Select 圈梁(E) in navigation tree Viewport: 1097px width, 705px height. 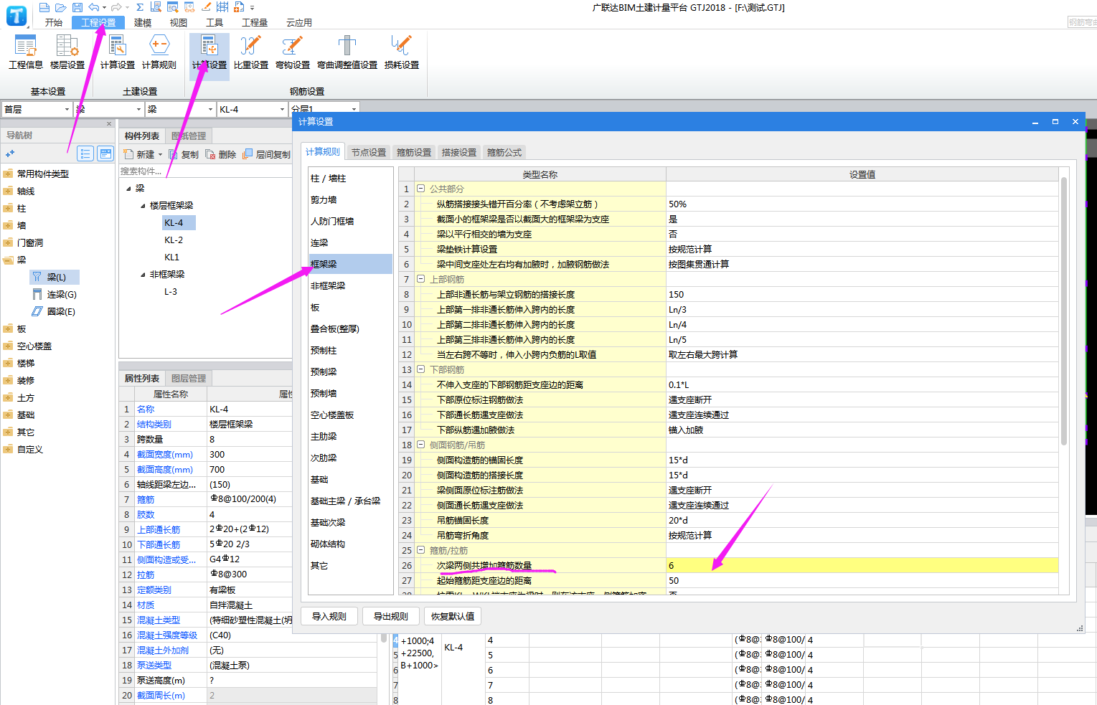[x=54, y=311]
